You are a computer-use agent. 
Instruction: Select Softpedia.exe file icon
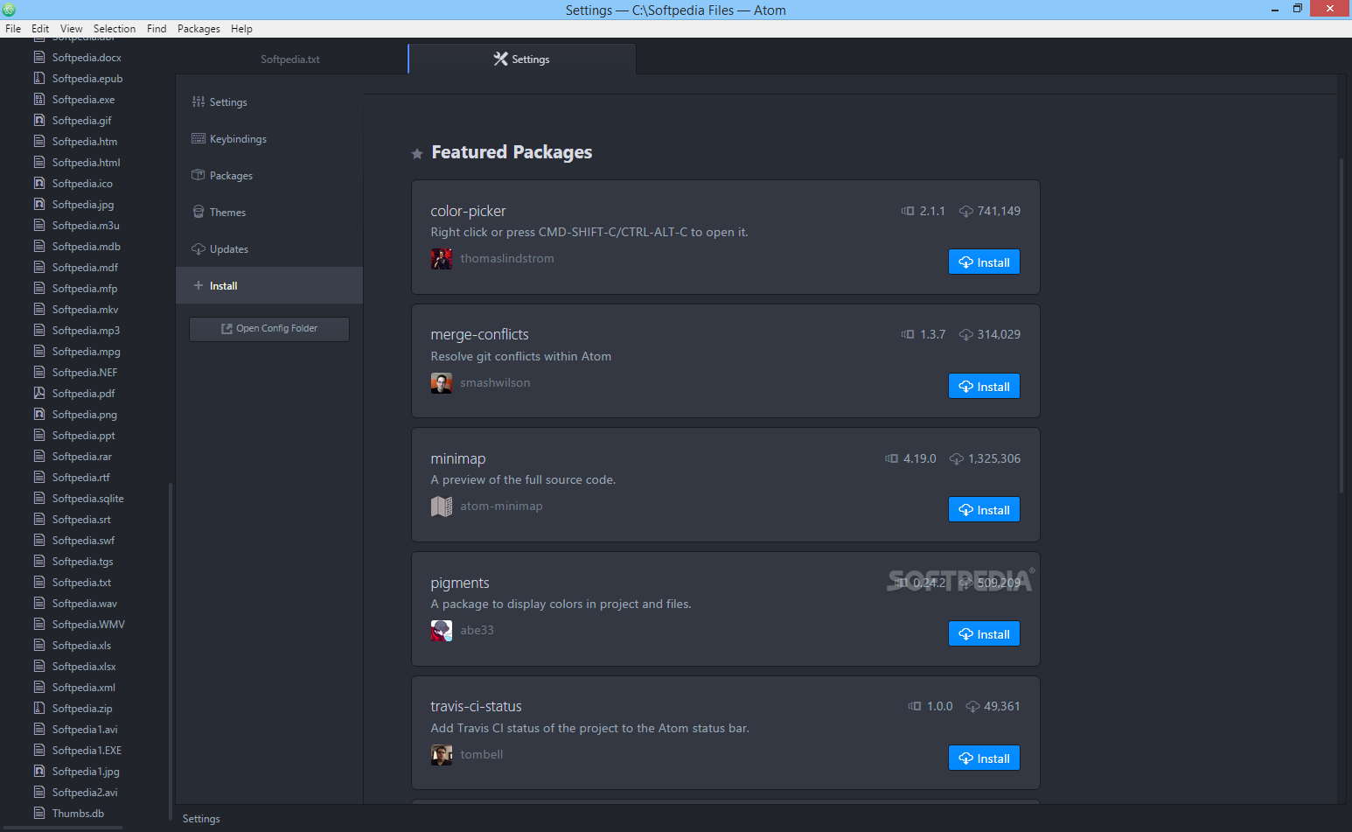click(39, 100)
